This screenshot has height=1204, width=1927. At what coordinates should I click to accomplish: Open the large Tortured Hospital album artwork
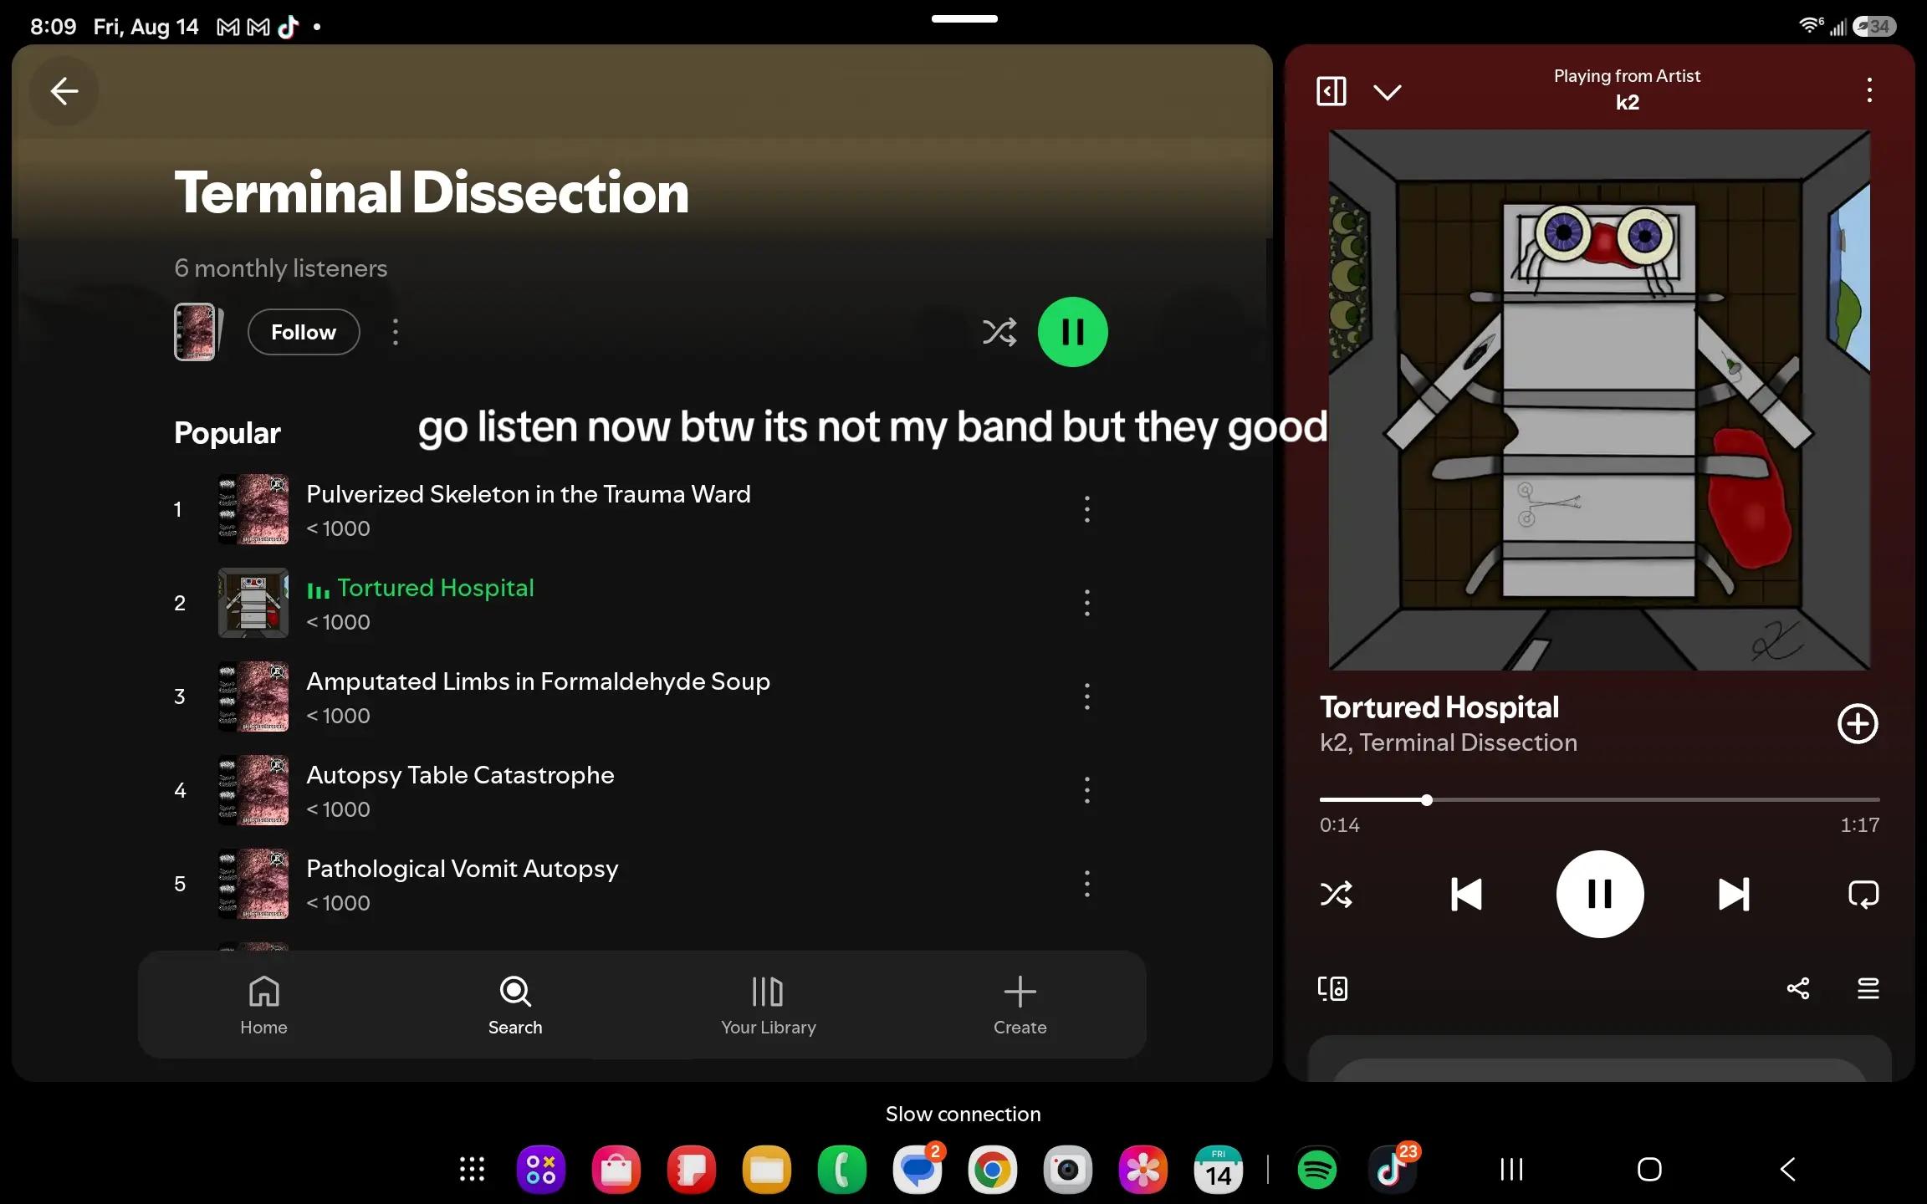[1599, 400]
